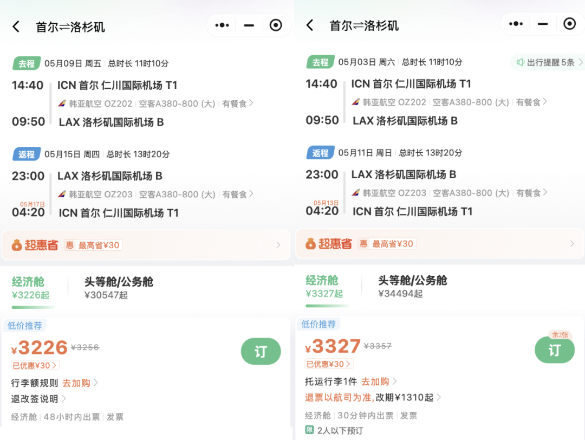Click speaker icon beside 出行提醒

pos(521,62)
